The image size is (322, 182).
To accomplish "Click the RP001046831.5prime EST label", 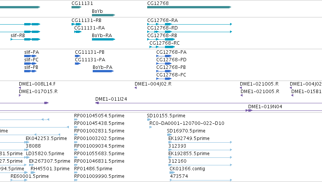I will (100, 162).
